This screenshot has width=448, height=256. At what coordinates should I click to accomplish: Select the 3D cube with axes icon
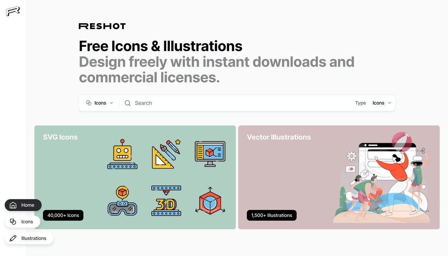click(x=210, y=201)
